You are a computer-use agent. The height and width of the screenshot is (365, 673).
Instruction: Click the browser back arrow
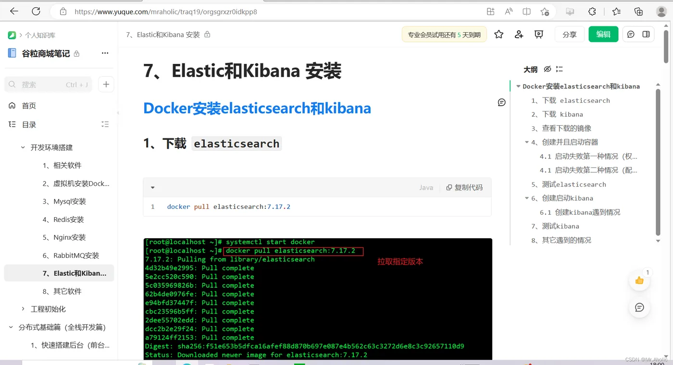point(14,12)
